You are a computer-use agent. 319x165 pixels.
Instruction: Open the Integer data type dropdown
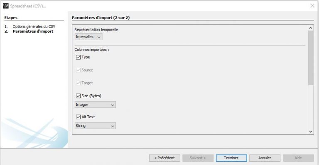(x=95, y=105)
